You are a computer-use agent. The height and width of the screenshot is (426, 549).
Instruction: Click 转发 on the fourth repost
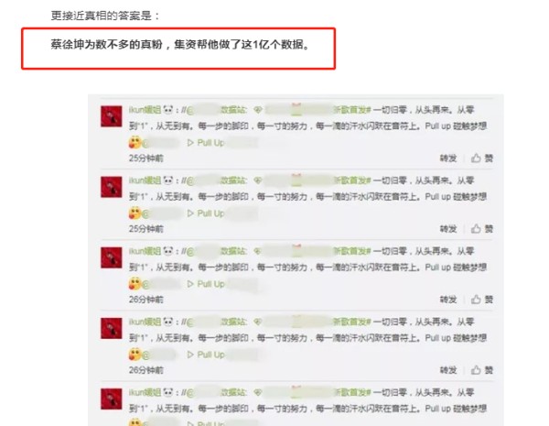tap(448, 370)
